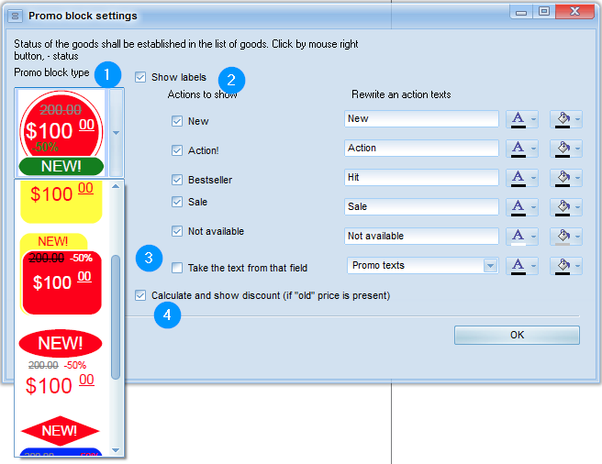Click fill color bucket for Sale row
602x464 pixels.
tap(563, 207)
